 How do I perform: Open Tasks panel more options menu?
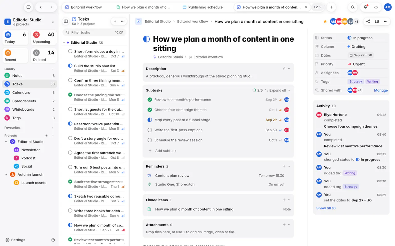[x=123, y=21]
